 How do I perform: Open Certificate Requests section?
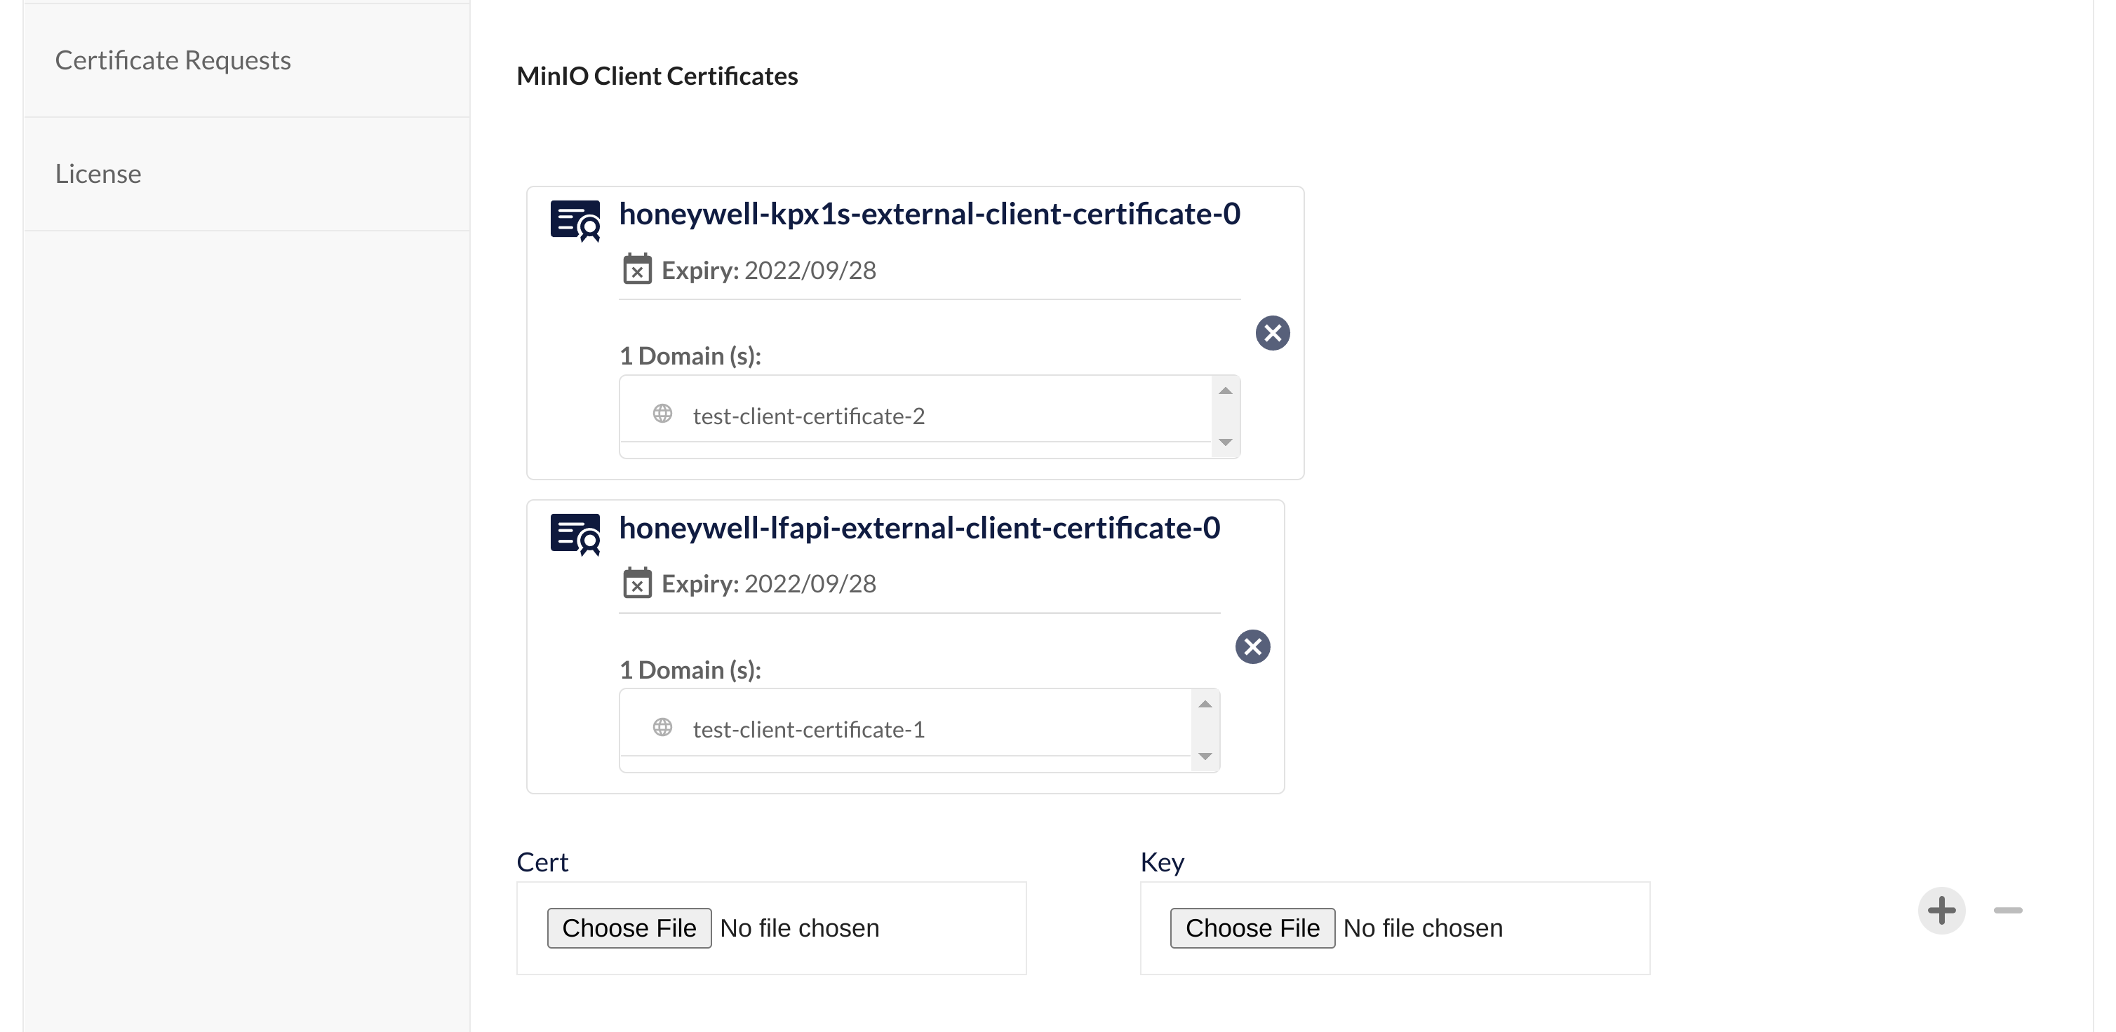point(173,60)
